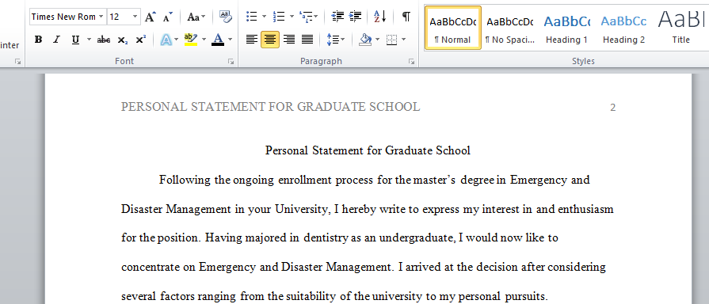
Task: Toggle Superscript formatting
Action: coord(141,40)
